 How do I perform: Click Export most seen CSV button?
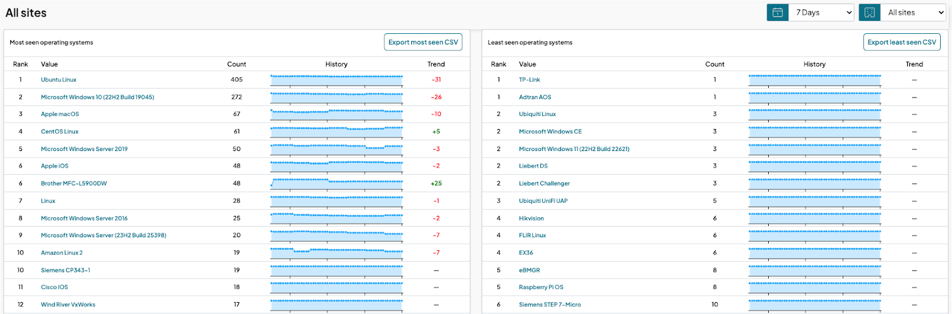coord(423,42)
